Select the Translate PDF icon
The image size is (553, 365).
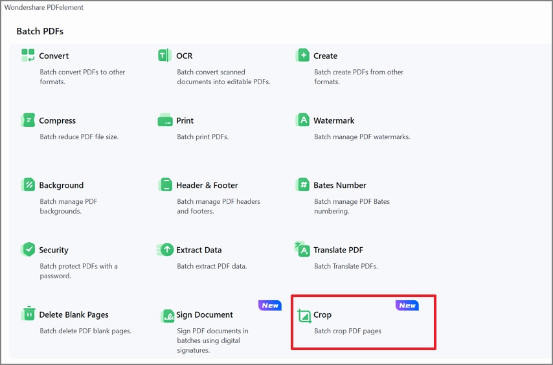click(302, 249)
